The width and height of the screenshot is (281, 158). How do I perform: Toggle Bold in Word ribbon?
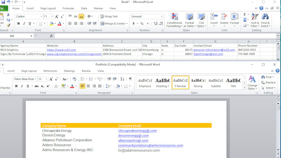[x=16, y=86]
